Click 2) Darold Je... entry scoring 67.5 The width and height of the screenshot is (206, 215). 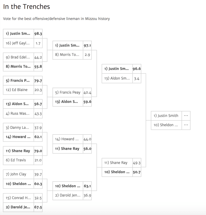23,207
